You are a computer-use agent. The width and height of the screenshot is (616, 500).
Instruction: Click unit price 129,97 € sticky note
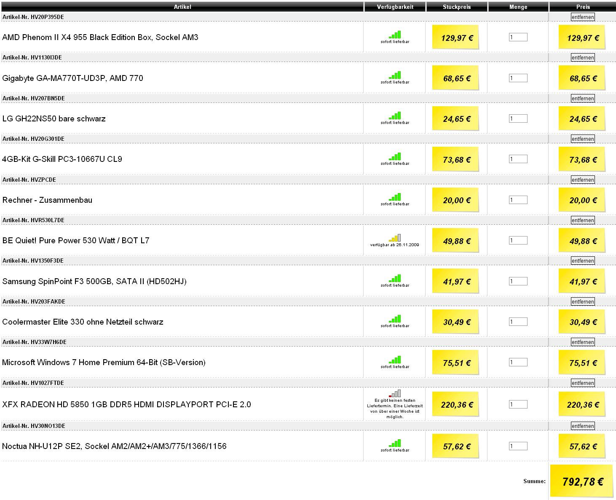tap(456, 38)
